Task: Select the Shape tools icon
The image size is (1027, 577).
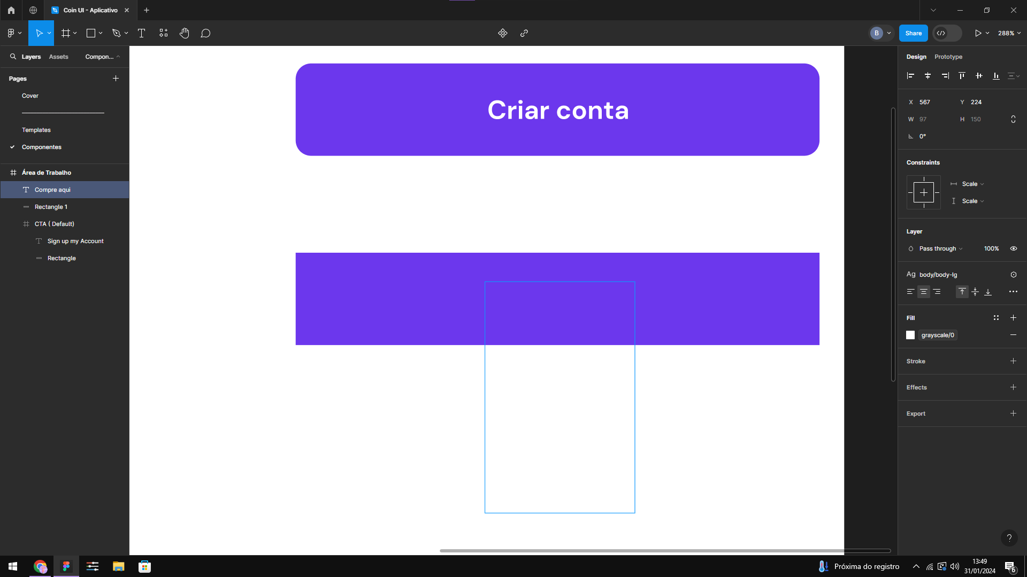Action: coord(90,33)
